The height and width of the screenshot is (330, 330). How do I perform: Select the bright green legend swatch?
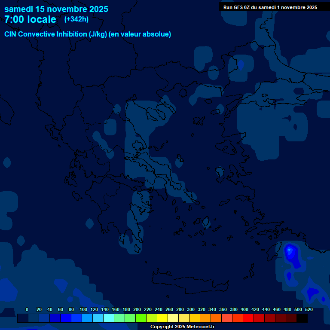(x=141, y=318)
